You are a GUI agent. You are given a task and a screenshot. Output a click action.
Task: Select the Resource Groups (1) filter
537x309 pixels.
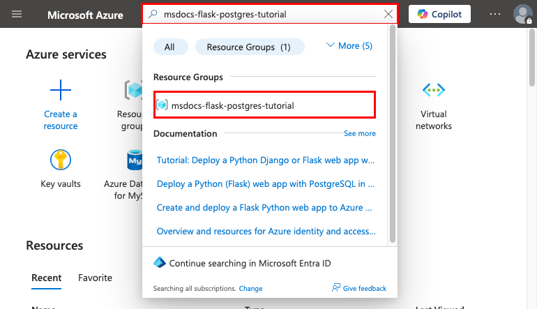[250, 47]
